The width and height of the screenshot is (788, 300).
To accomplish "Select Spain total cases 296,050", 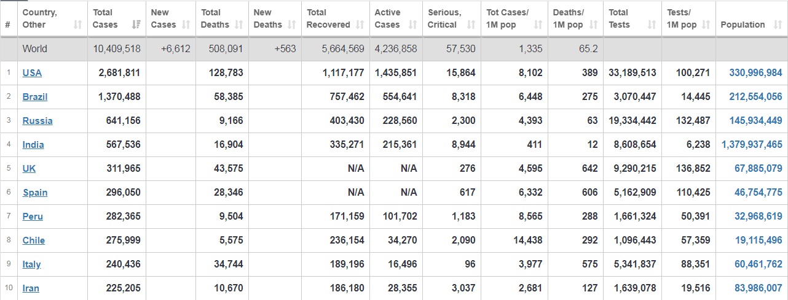I will pyautogui.click(x=122, y=192).
